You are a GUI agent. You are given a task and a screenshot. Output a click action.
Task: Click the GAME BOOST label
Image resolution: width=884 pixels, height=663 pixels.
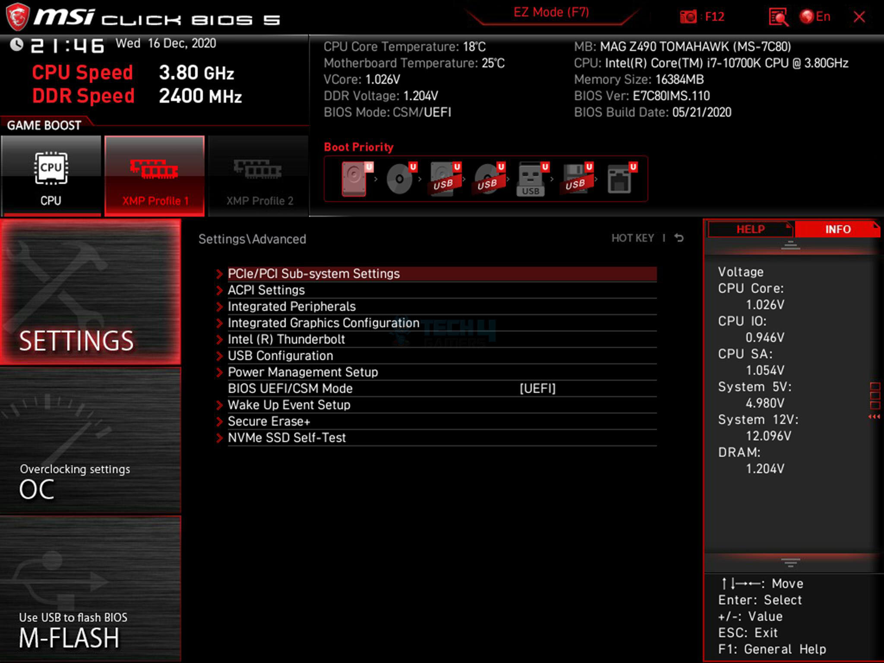tap(44, 125)
